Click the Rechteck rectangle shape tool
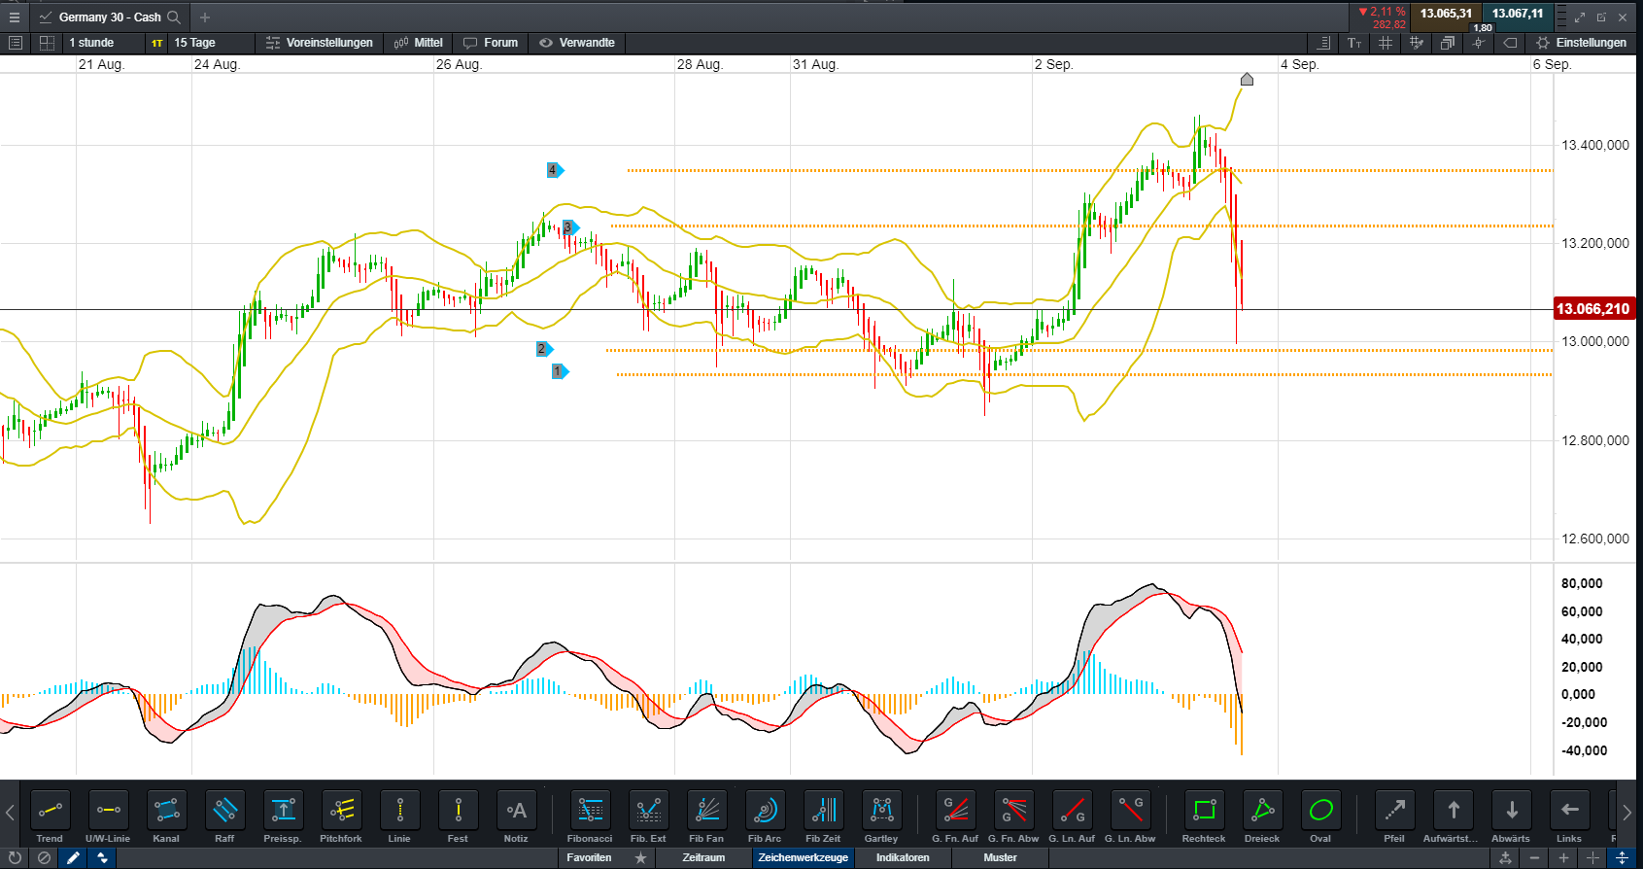Viewport: 1643px width, 869px height. point(1204,810)
